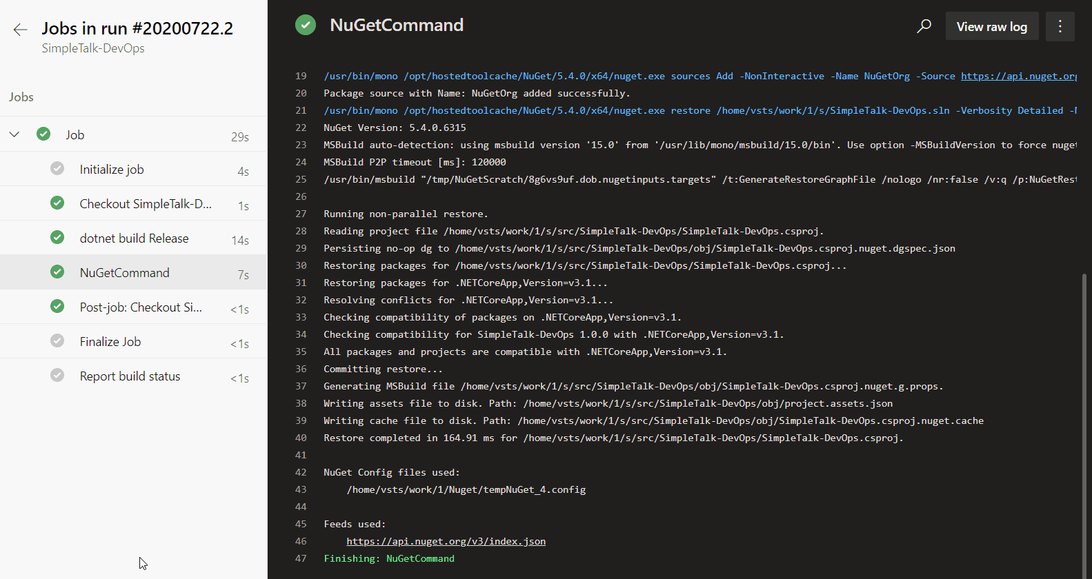Image resolution: width=1092 pixels, height=579 pixels.
Task: Click the 'Writing assets file to disk' line
Action: 608,403
